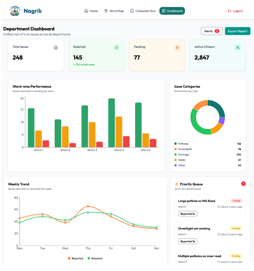Open Streetlight not working issue
Image resolution: width=254 pixels, height=271 pixels.
[x=210, y=235]
